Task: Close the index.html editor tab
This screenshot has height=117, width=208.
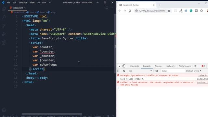Action: tap(25, 8)
